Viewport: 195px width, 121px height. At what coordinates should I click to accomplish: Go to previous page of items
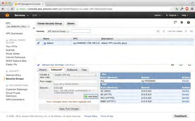(x=164, y=31)
